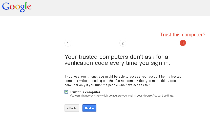
Task: Uncheck the Trust this computer checkbox
Action: coord(66,92)
